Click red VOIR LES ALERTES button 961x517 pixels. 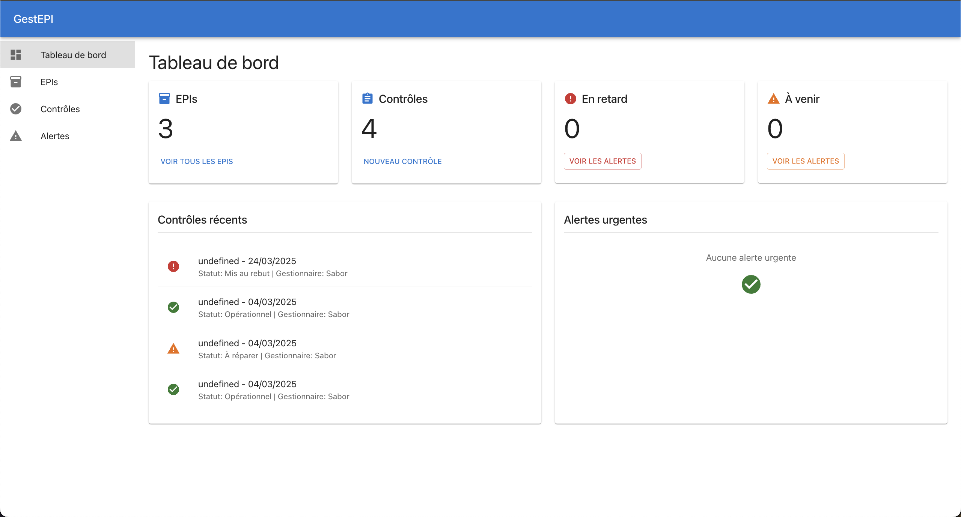[x=602, y=161]
